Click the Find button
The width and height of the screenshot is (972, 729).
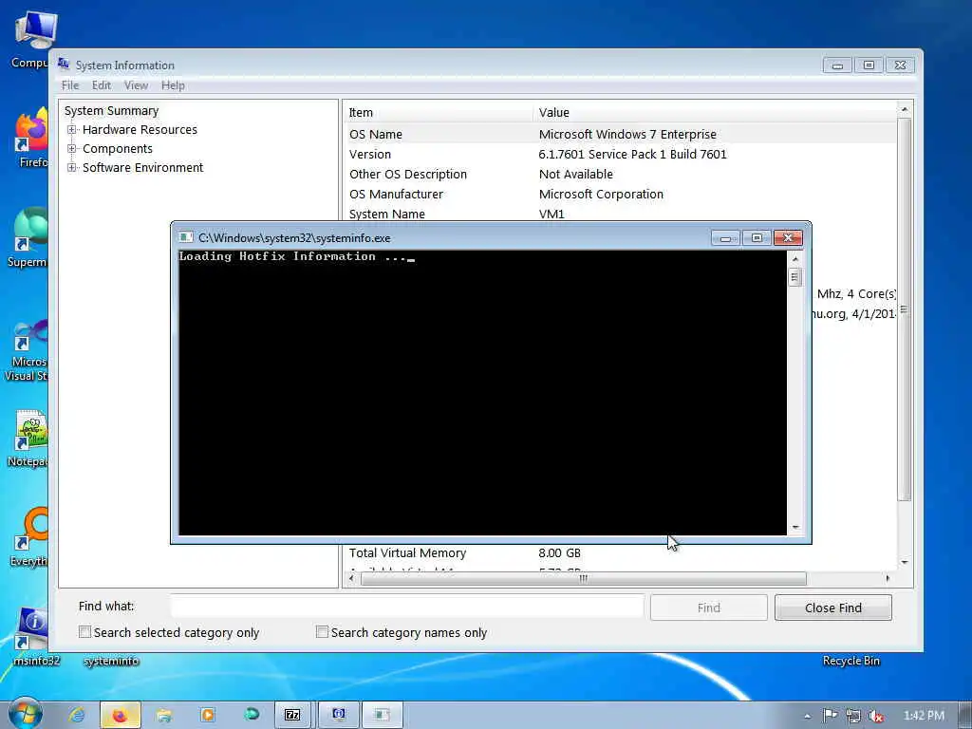coord(708,607)
